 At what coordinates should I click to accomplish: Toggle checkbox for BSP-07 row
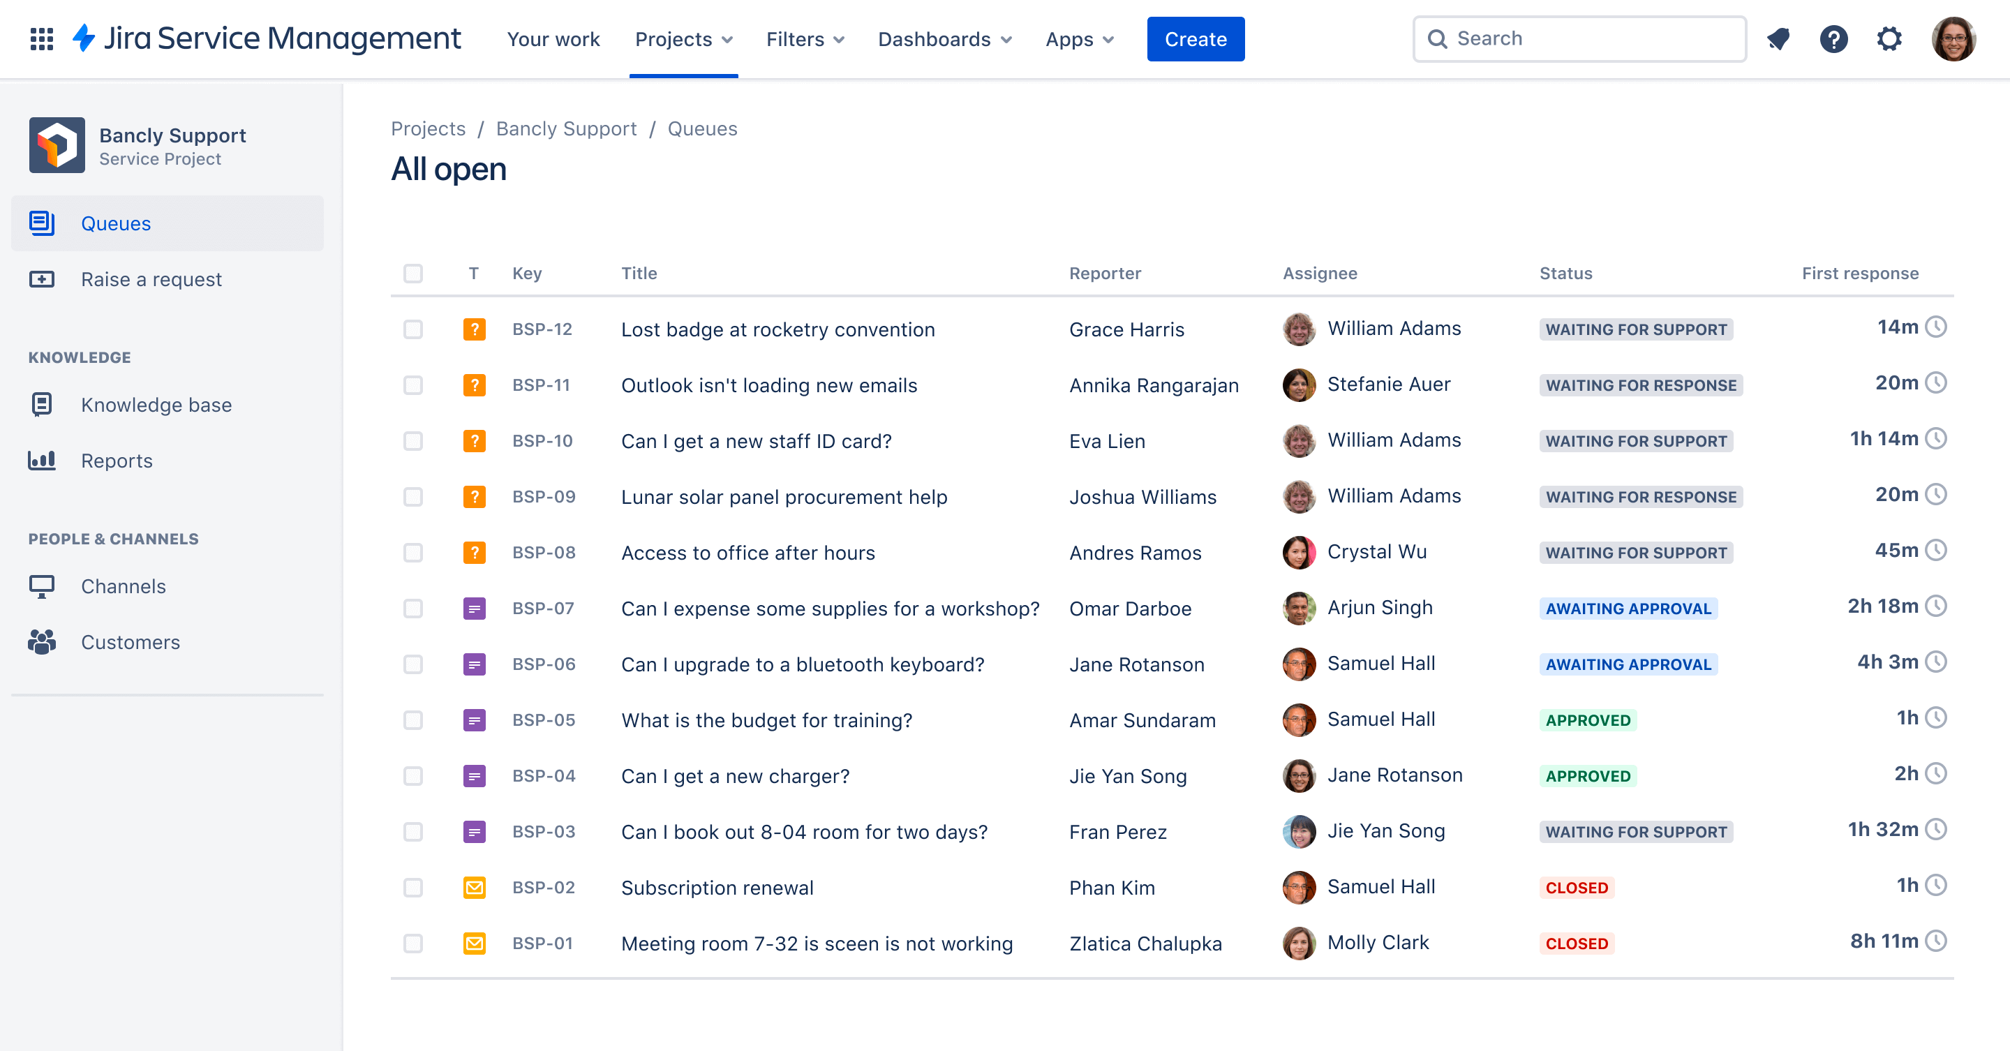(415, 607)
